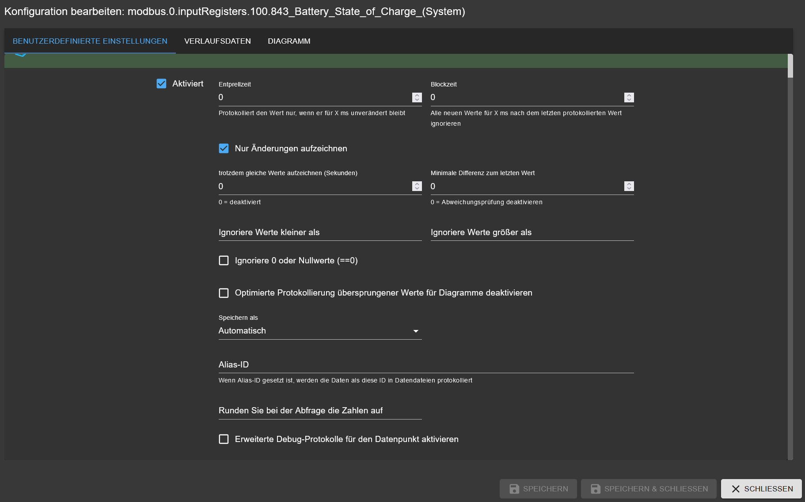Switch to the Verlaufsdaten tab
The height and width of the screenshot is (502, 805).
tap(217, 41)
